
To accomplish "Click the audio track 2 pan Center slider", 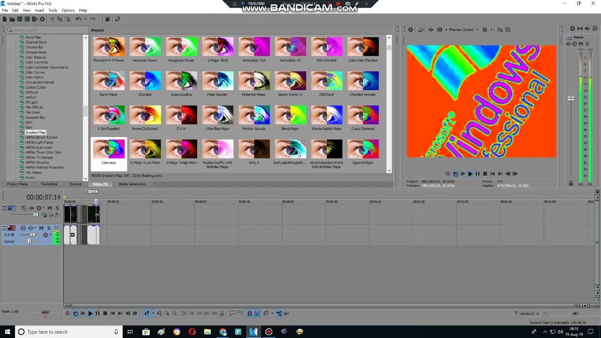I will pos(30,241).
